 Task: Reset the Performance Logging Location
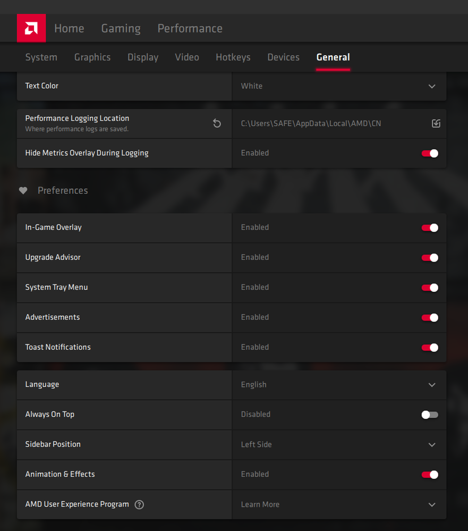[x=217, y=123]
